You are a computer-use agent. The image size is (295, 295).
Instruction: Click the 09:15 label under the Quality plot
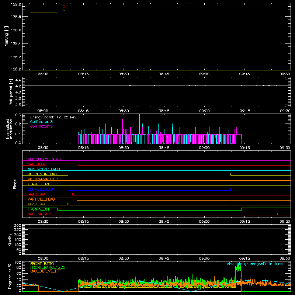pyautogui.click(x=244, y=258)
